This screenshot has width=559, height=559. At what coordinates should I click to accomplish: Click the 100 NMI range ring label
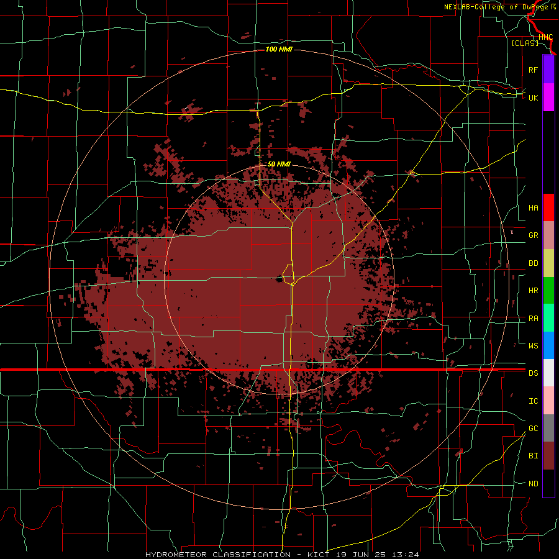pyautogui.click(x=279, y=49)
